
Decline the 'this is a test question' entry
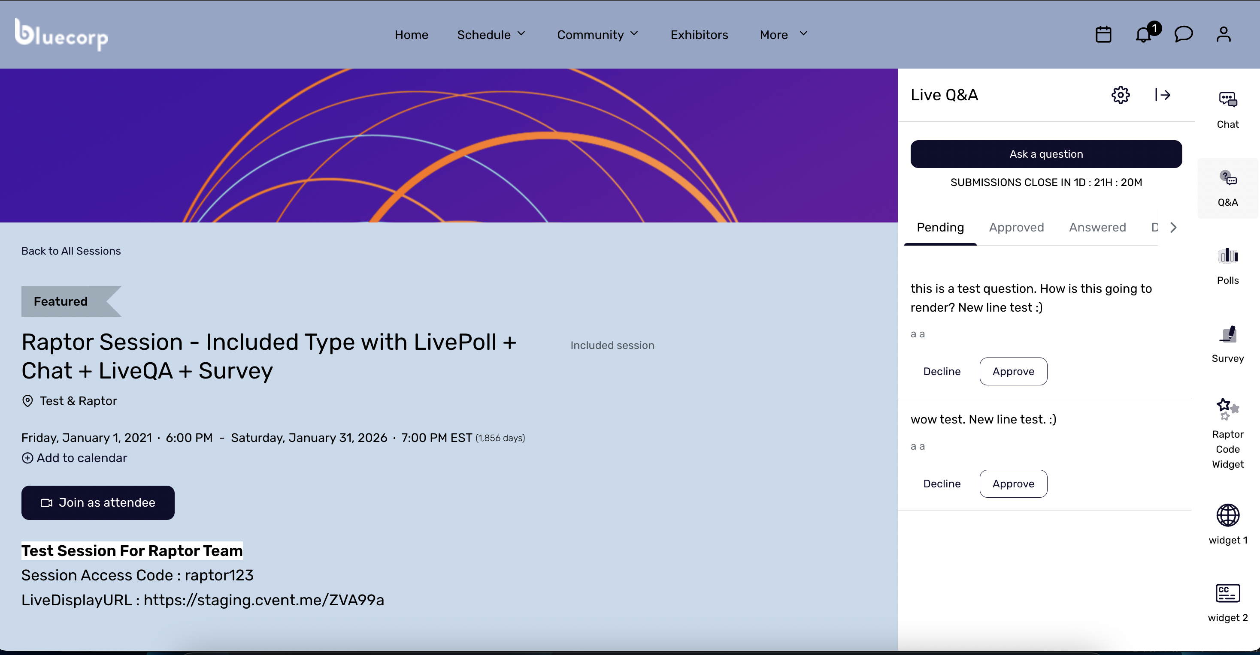(942, 371)
